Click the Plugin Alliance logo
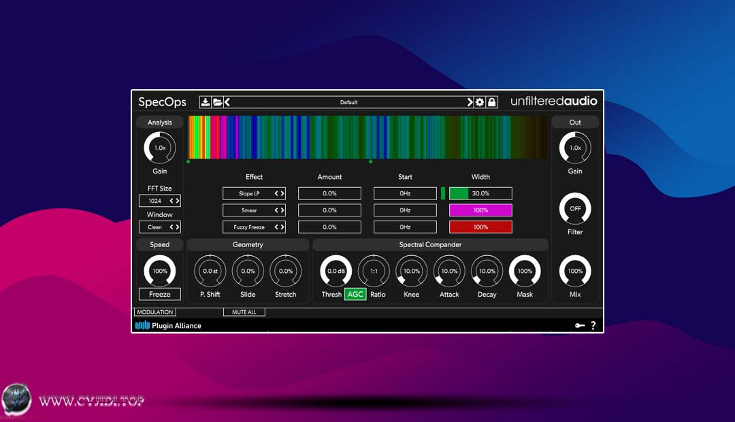The height and width of the screenshot is (422, 735). pyautogui.click(x=168, y=325)
